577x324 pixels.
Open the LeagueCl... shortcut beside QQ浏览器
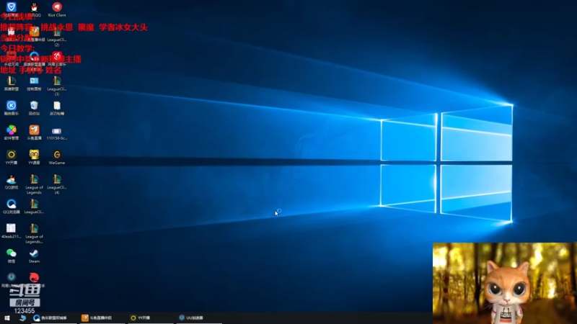pos(34,207)
